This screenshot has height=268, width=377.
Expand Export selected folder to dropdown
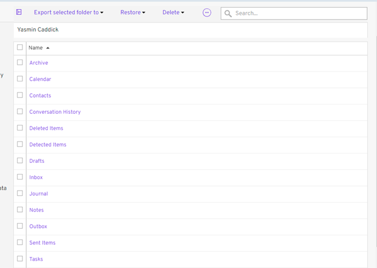pyautogui.click(x=69, y=12)
